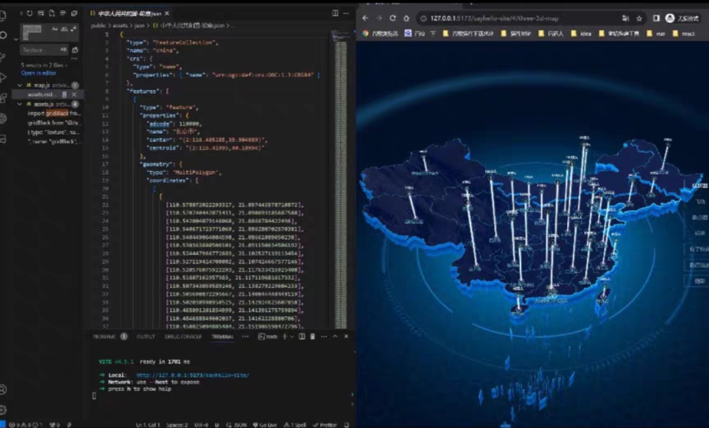This screenshot has height=428, width=709.
Task: Reload the browser page
Action: 392,18
